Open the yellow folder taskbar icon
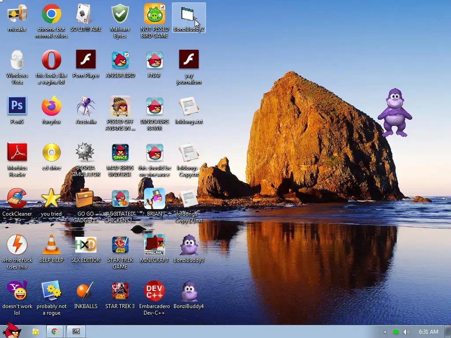This screenshot has width=451, height=338. pos(35,332)
